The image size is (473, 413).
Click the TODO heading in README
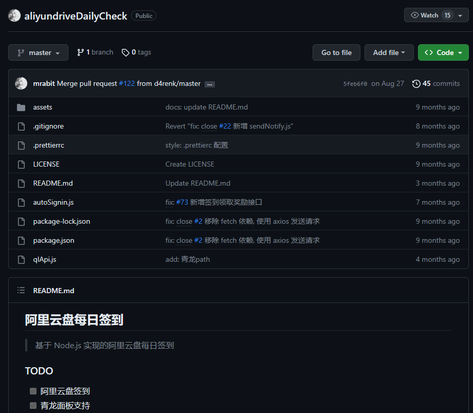click(x=39, y=371)
